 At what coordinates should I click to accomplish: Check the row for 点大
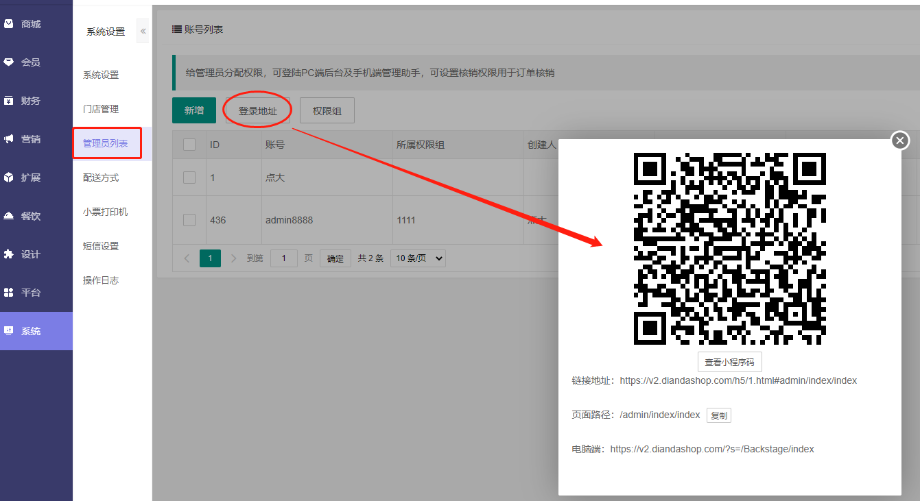[x=189, y=178]
